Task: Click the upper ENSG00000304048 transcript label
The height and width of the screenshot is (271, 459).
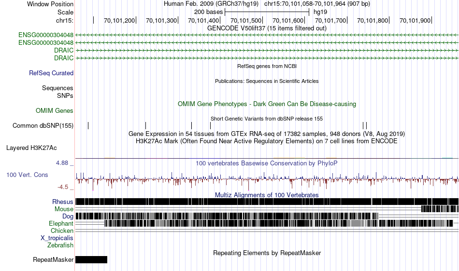Action: pos(46,35)
